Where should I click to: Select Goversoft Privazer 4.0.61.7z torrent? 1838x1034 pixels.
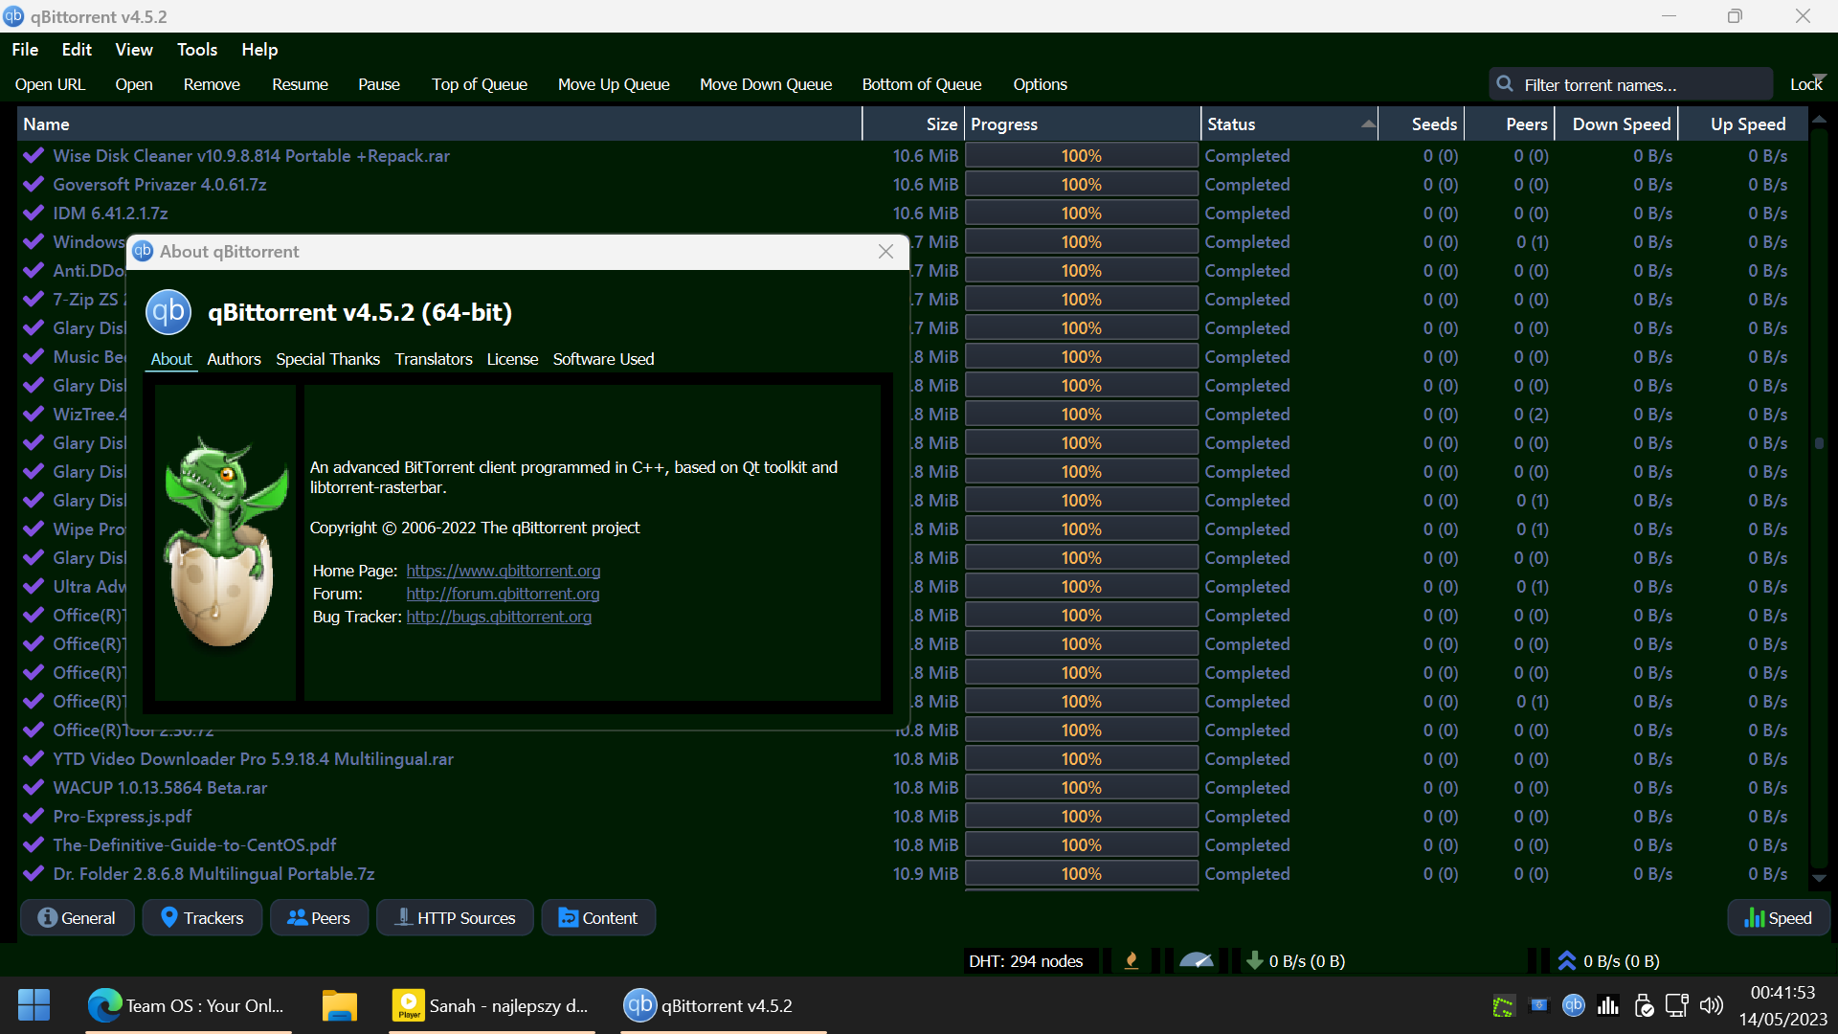tap(912, 185)
